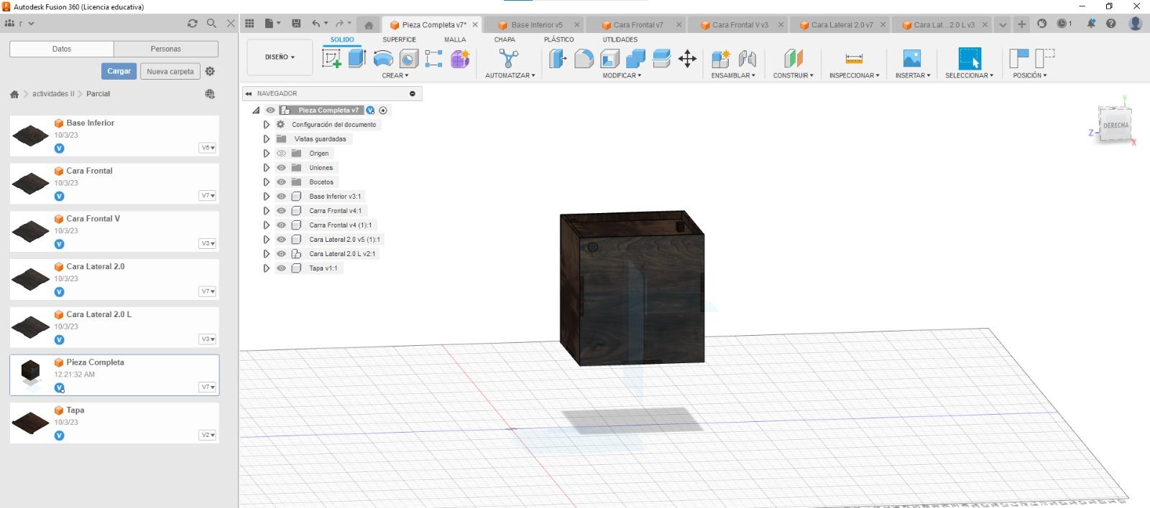Image resolution: width=1150 pixels, height=508 pixels.
Task: Switch to the SUPERFICIE ribbon tab
Action: pos(399,39)
